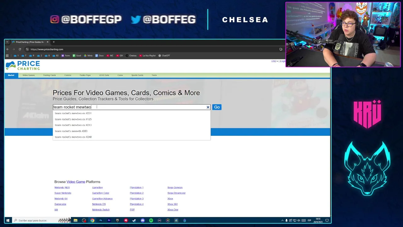This screenshot has height=227, width=403.
Task: Click the PriceCharting logo
Action: pyautogui.click(x=23, y=66)
